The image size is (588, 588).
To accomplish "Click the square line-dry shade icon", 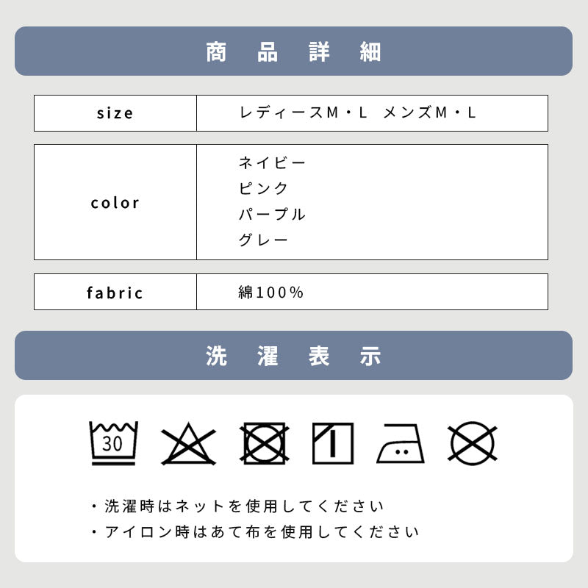I will pos(332,443).
